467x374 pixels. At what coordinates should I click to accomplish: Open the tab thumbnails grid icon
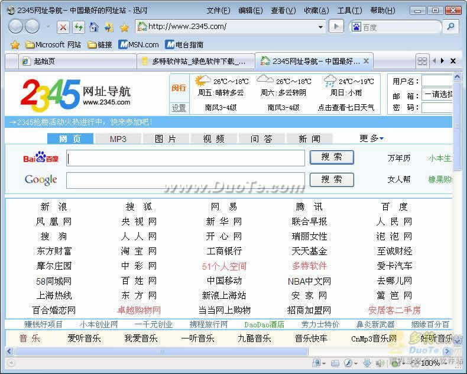click(422, 61)
